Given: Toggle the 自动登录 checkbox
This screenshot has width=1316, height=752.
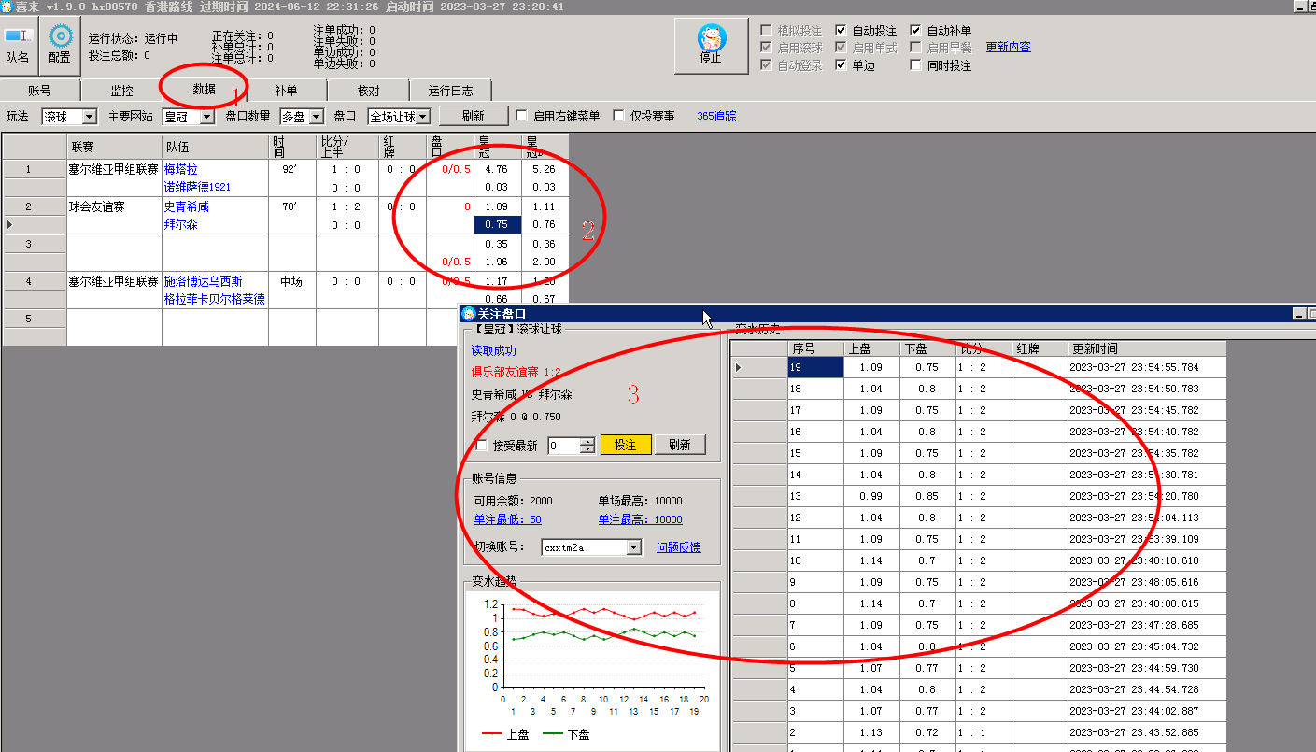Looking at the screenshot, I should pyautogui.click(x=766, y=65).
